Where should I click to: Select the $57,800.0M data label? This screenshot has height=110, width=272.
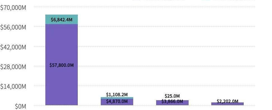[62, 65]
